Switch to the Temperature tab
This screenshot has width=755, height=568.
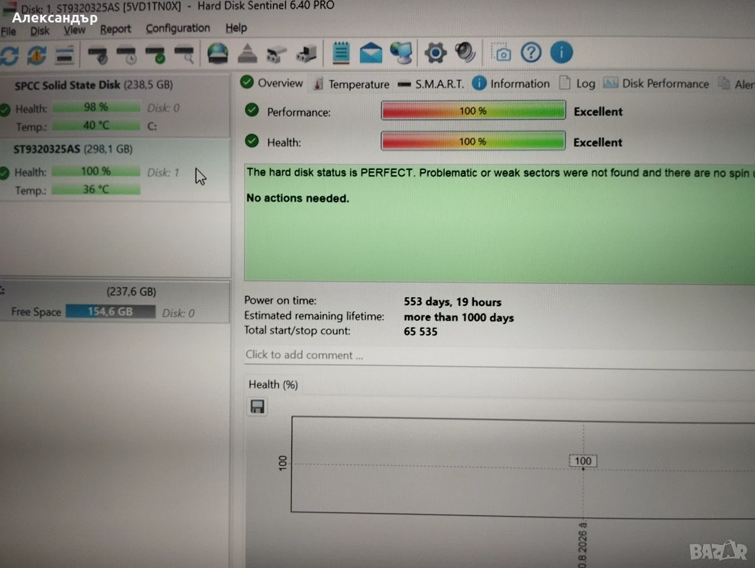point(351,84)
